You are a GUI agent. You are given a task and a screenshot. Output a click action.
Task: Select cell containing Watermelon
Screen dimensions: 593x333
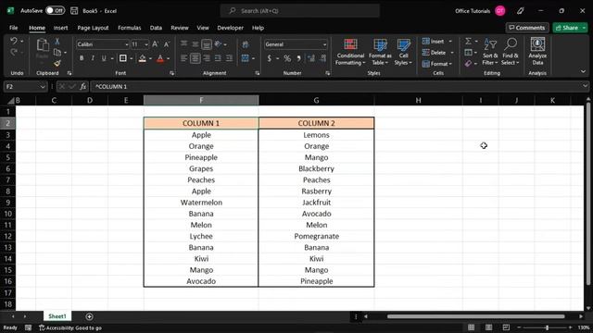pos(201,203)
